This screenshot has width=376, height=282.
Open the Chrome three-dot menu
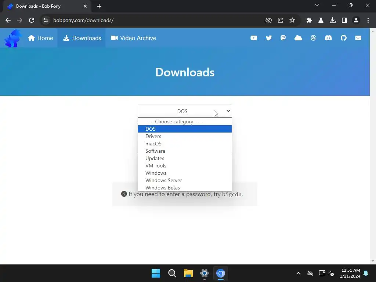pos(368,20)
